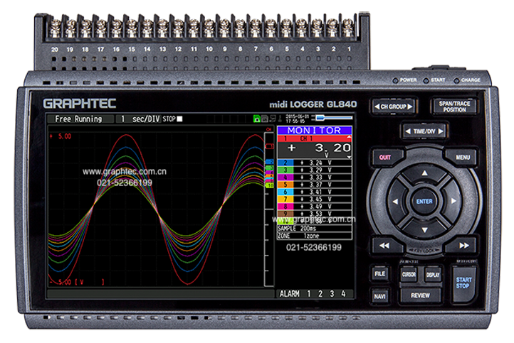Select the midi LOGGER GL840 label
Viewport: 514px width, 343px height.
tap(313, 104)
